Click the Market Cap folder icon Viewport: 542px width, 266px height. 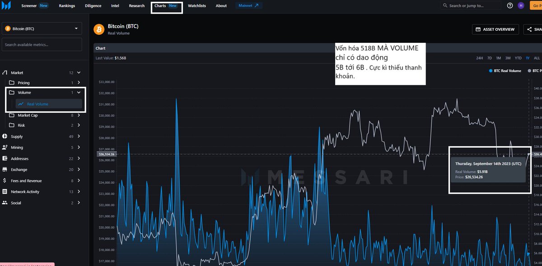click(x=12, y=115)
